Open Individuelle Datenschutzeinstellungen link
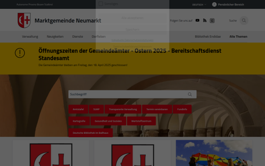 (x=132, y=40)
